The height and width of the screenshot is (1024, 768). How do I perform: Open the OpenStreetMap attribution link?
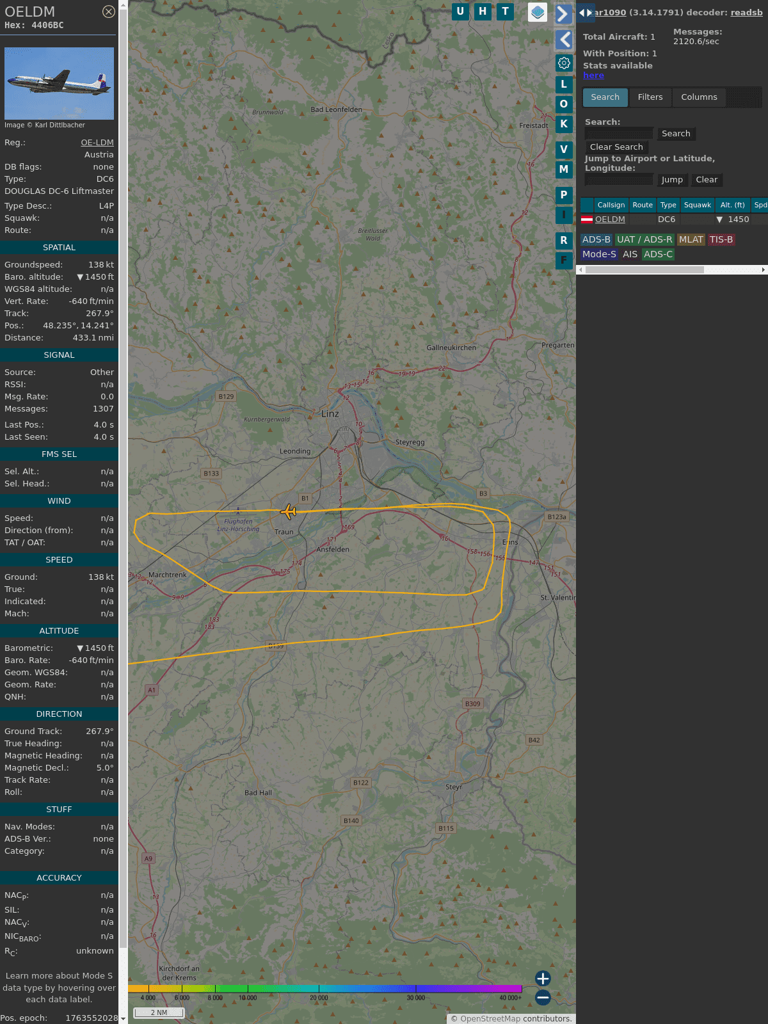491,1019
